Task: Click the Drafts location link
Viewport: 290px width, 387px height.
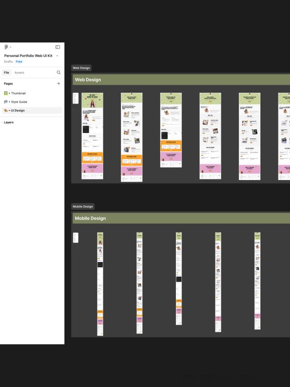Action: point(9,61)
